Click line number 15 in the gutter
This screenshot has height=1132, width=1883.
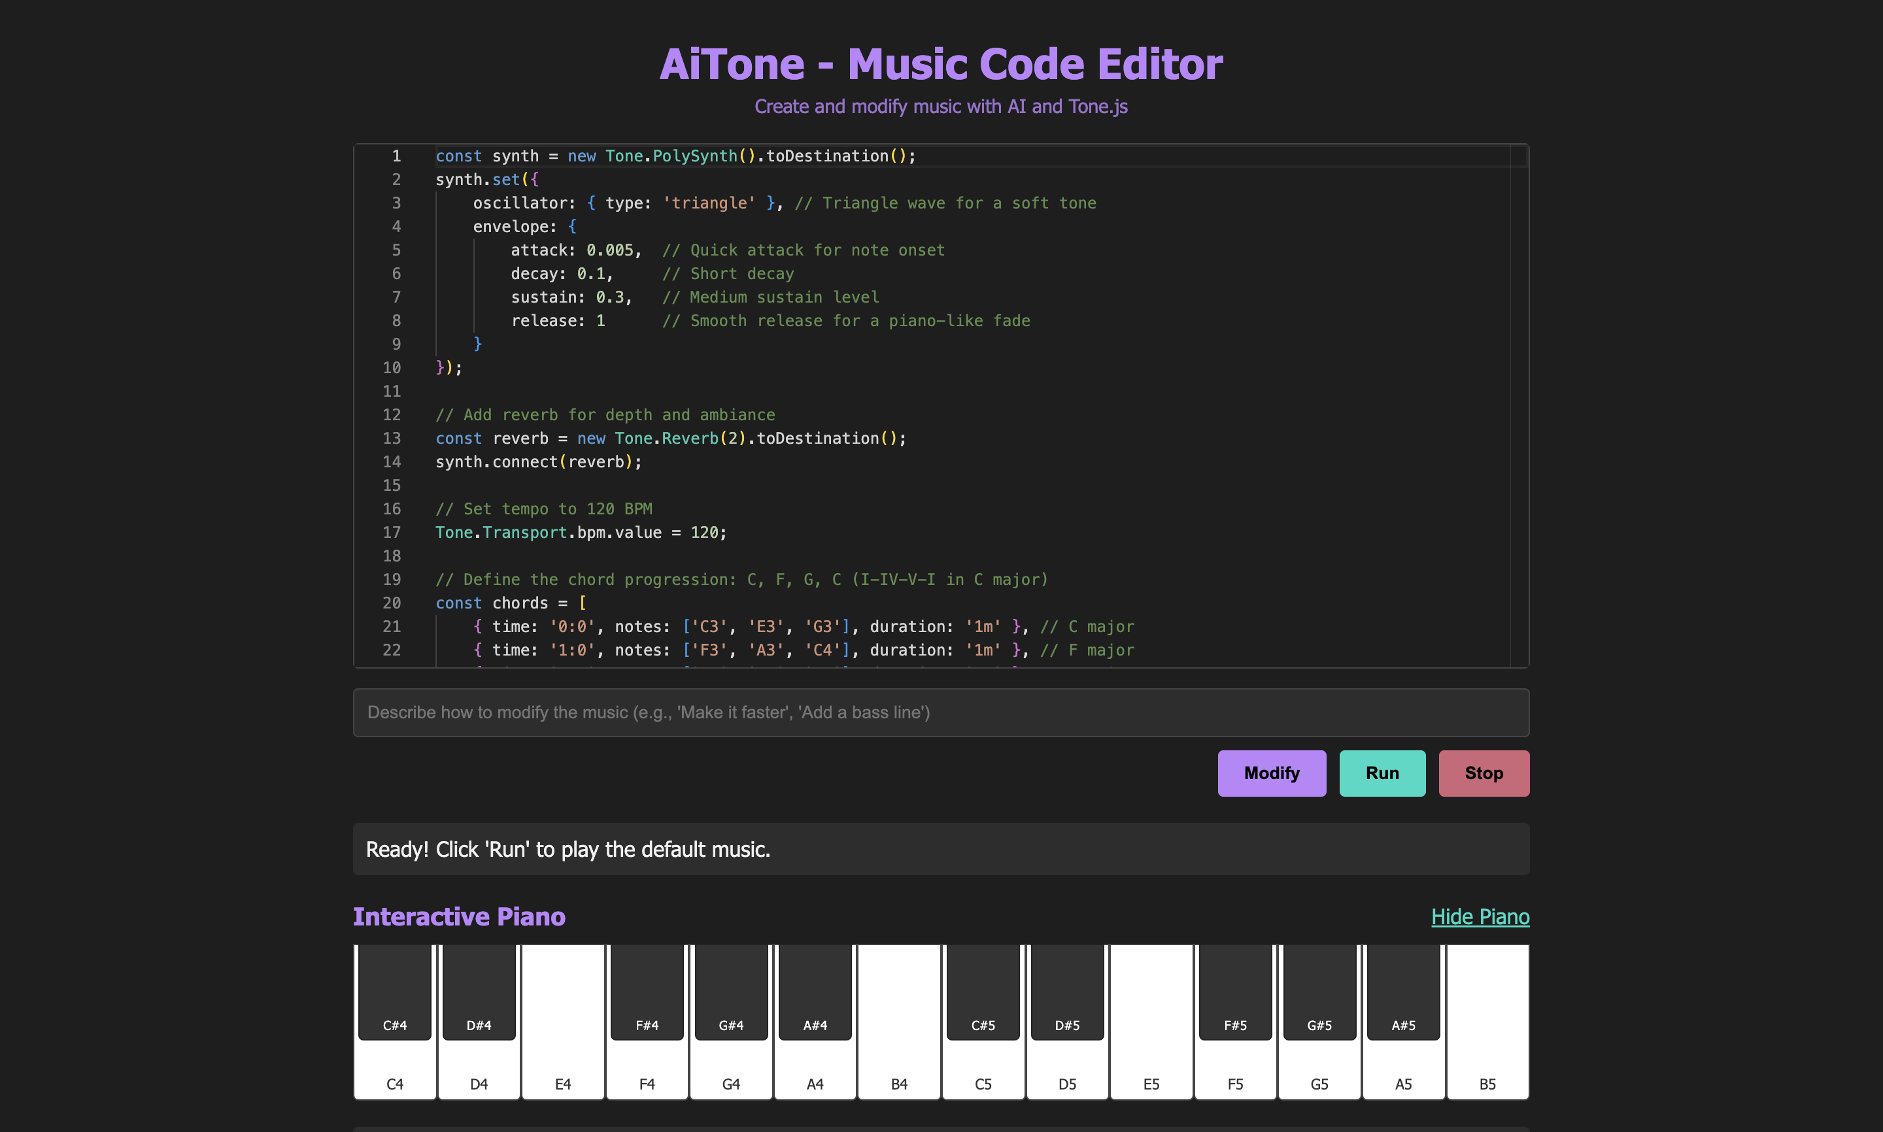[392, 486]
